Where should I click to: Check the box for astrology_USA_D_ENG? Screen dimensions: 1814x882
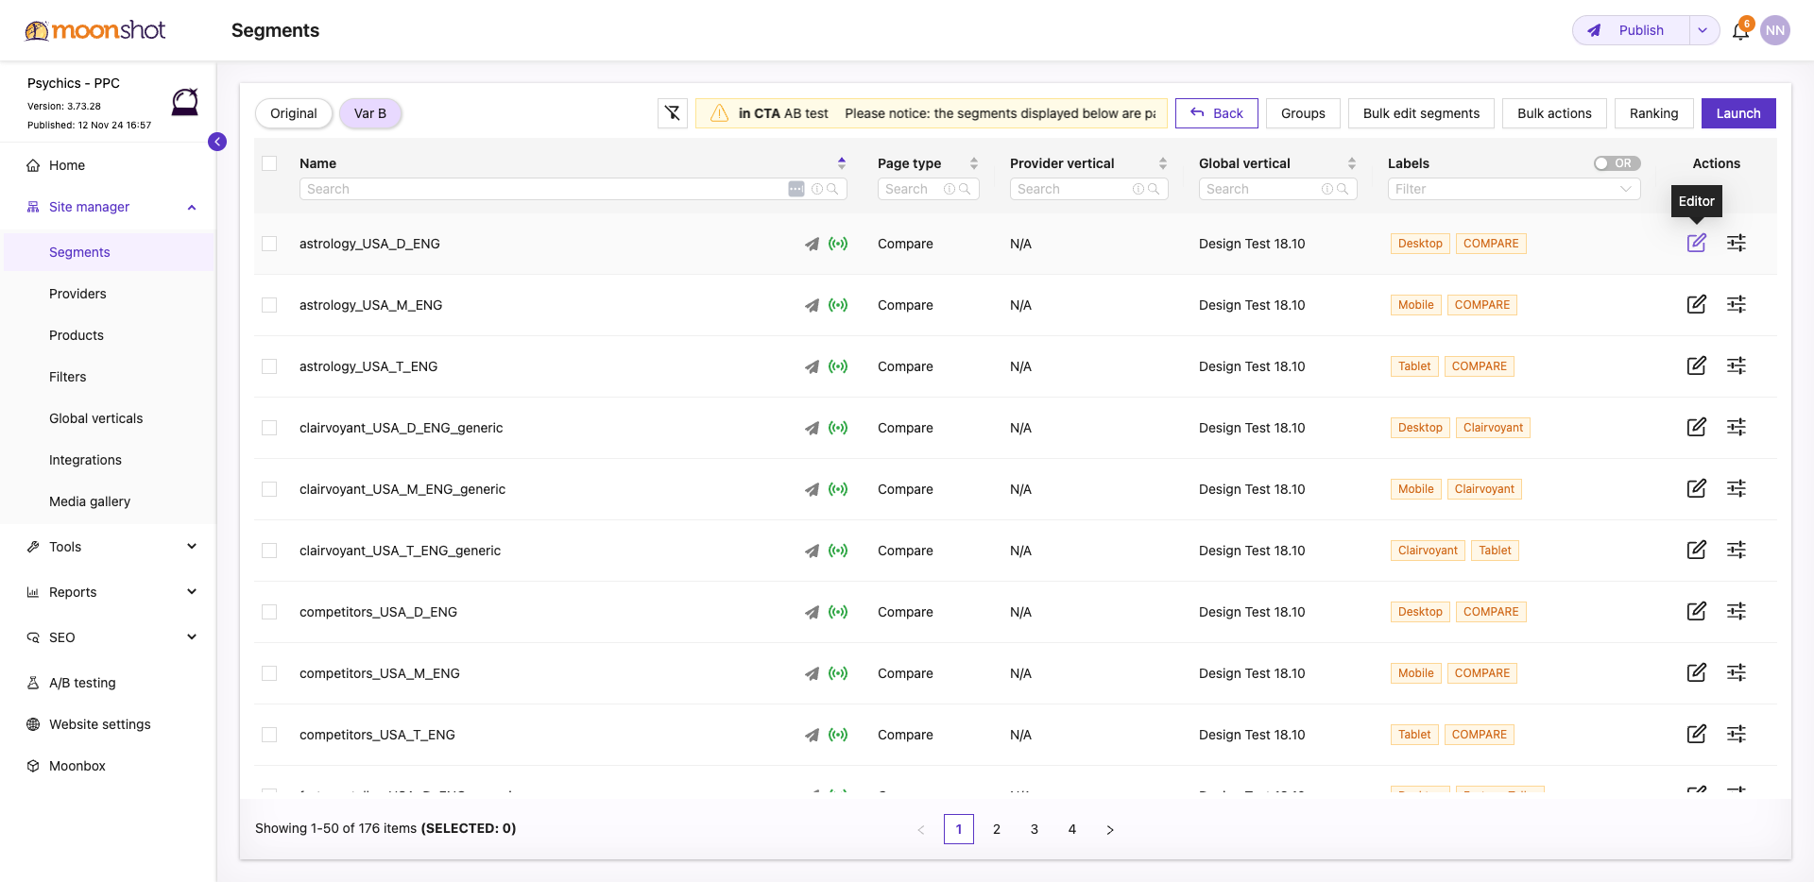point(269,244)
